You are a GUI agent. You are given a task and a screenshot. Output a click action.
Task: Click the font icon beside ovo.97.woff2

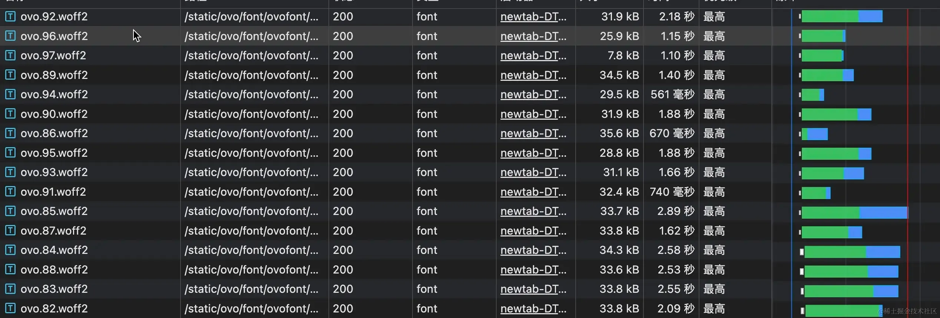(x=10, y=55)
